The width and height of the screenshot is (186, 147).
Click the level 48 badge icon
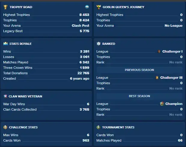pos(87,7)
